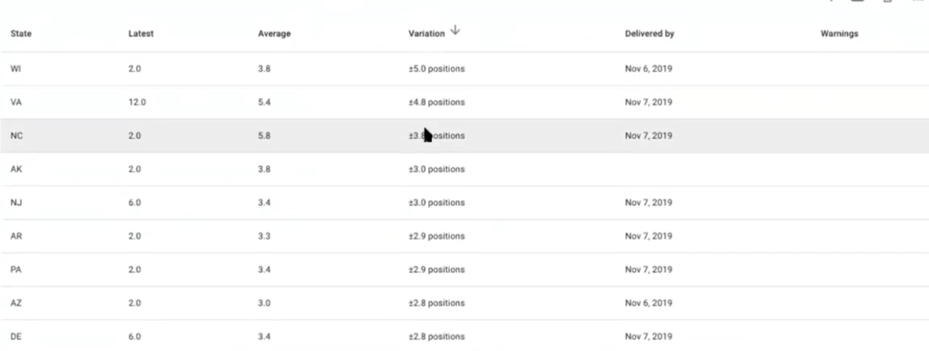Click the Variation column header
The width and height of the screenshot is (929, 351).
pyautogui.click(x=426, y=34)
